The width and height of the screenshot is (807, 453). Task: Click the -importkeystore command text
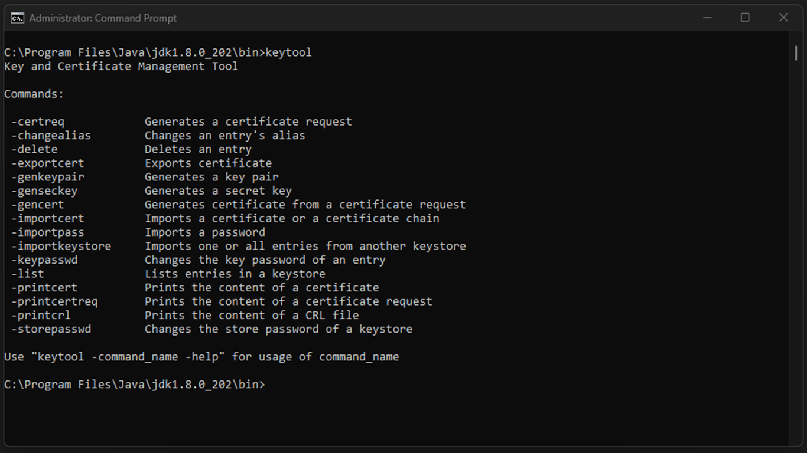coord(61,246)
